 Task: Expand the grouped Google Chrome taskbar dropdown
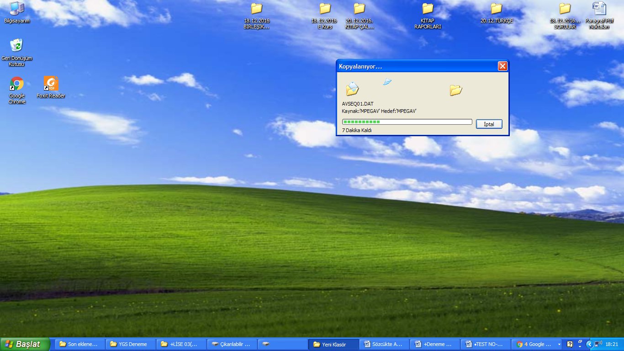[x=559, y=345]
